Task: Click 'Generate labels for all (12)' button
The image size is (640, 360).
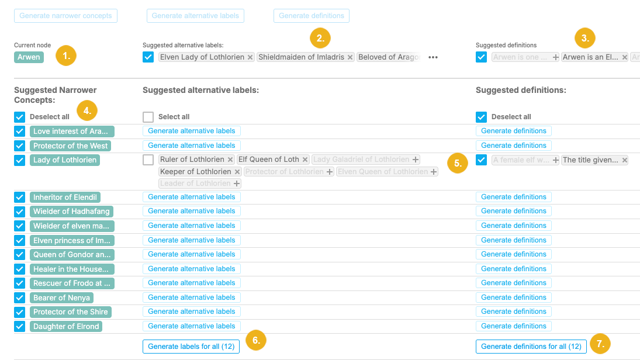Action: (x=191, y=347)
